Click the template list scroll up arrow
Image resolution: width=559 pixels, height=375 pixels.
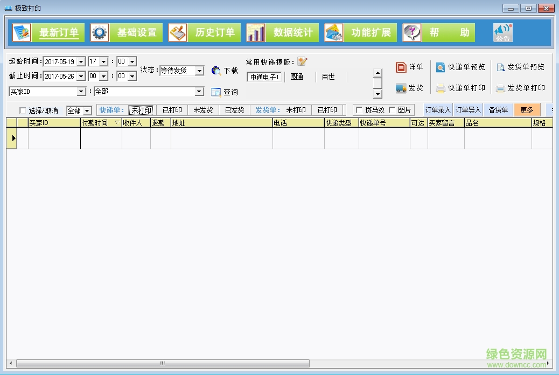point(378,73)
